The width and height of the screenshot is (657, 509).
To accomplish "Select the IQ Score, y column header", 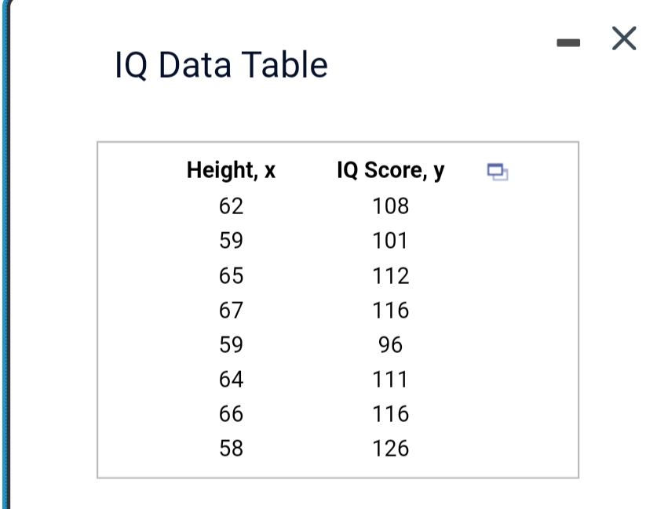I will [x=389, y=171].
